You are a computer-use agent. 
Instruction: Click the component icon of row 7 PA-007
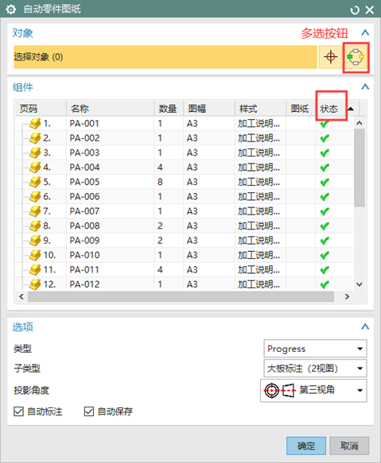pyautogui.click(x=35, y=211)
